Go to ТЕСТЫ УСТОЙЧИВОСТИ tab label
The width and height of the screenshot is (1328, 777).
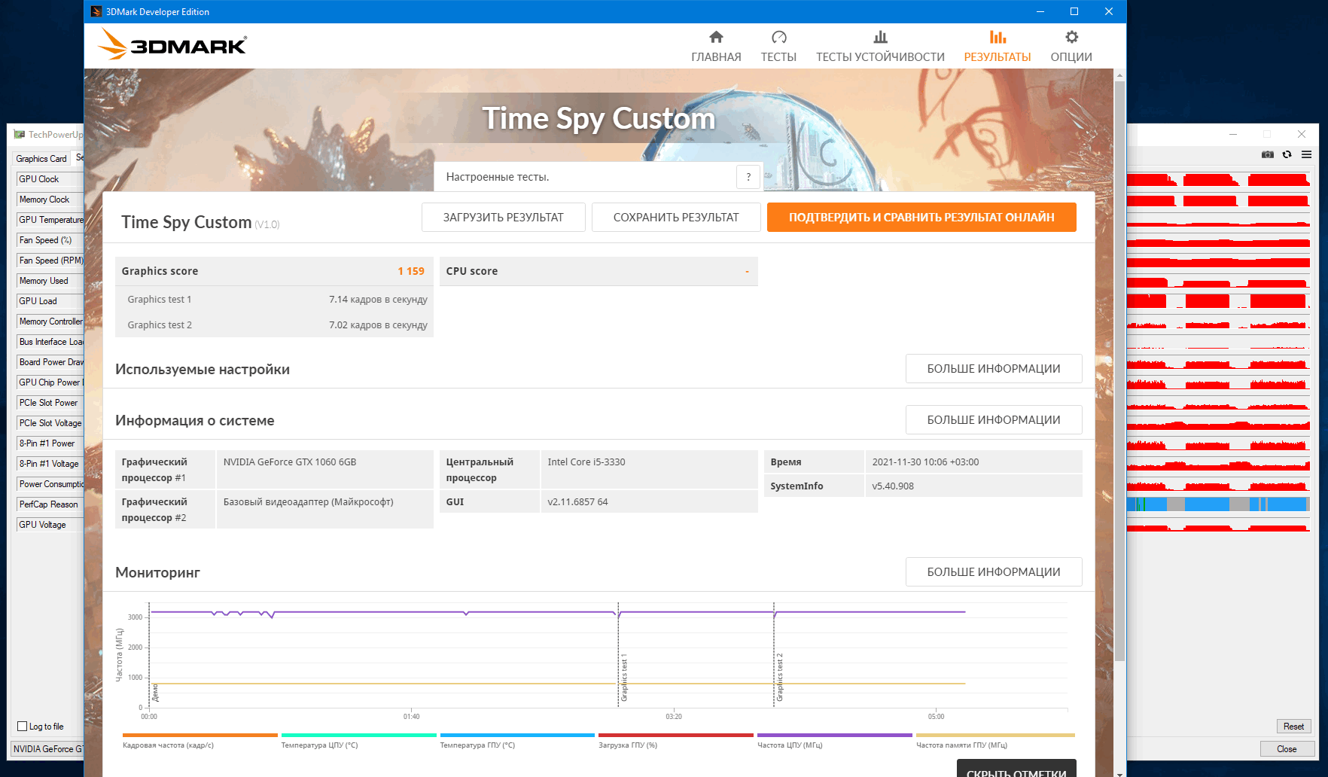pyautogui.click(x=880, y=57)
